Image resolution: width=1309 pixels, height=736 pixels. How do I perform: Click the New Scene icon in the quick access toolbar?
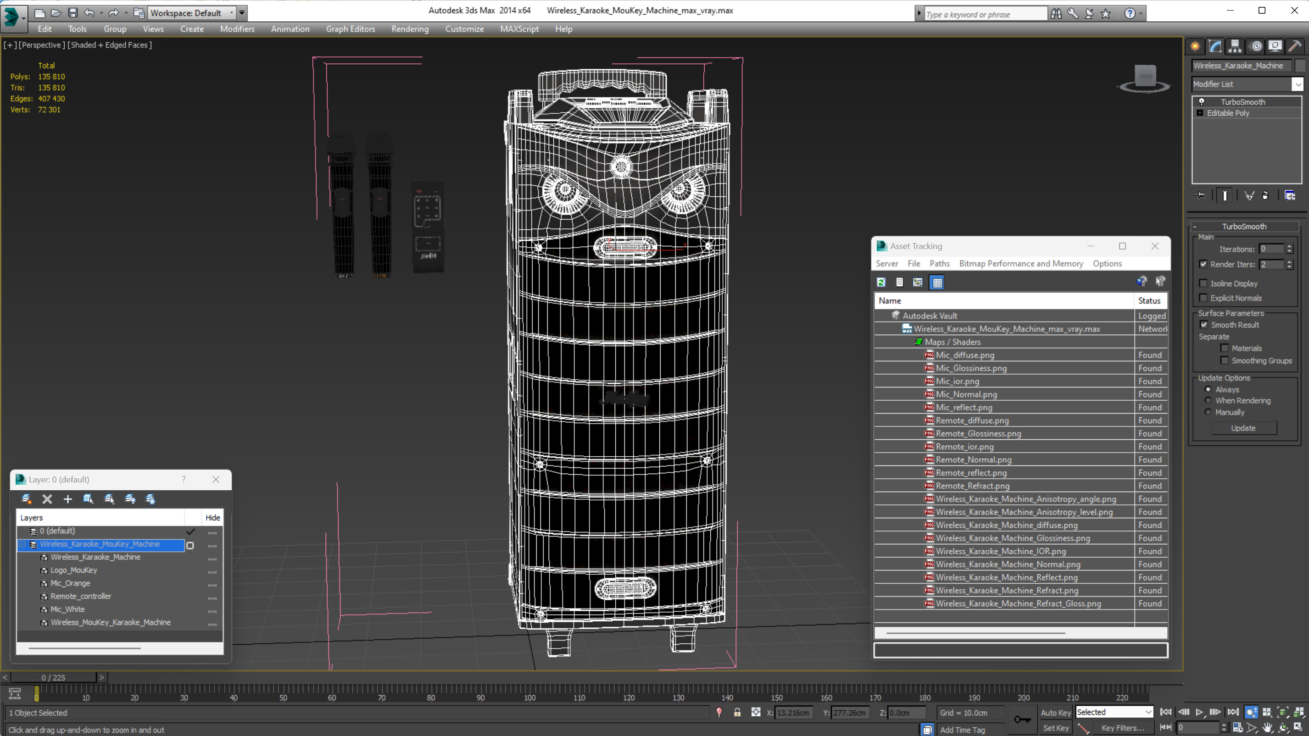pyautogui.click(x=39, y=13)
